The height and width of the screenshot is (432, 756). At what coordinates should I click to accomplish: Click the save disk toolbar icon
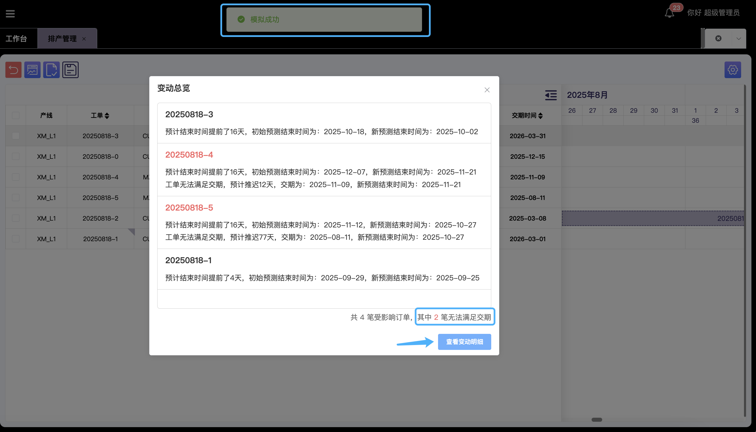coord(70,70)
